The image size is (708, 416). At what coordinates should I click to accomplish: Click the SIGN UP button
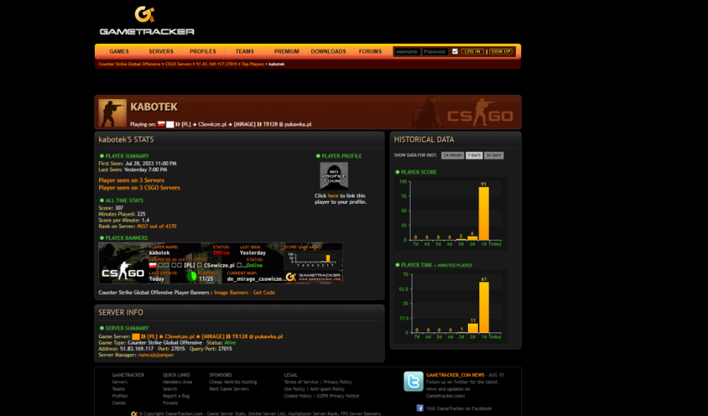501,52
